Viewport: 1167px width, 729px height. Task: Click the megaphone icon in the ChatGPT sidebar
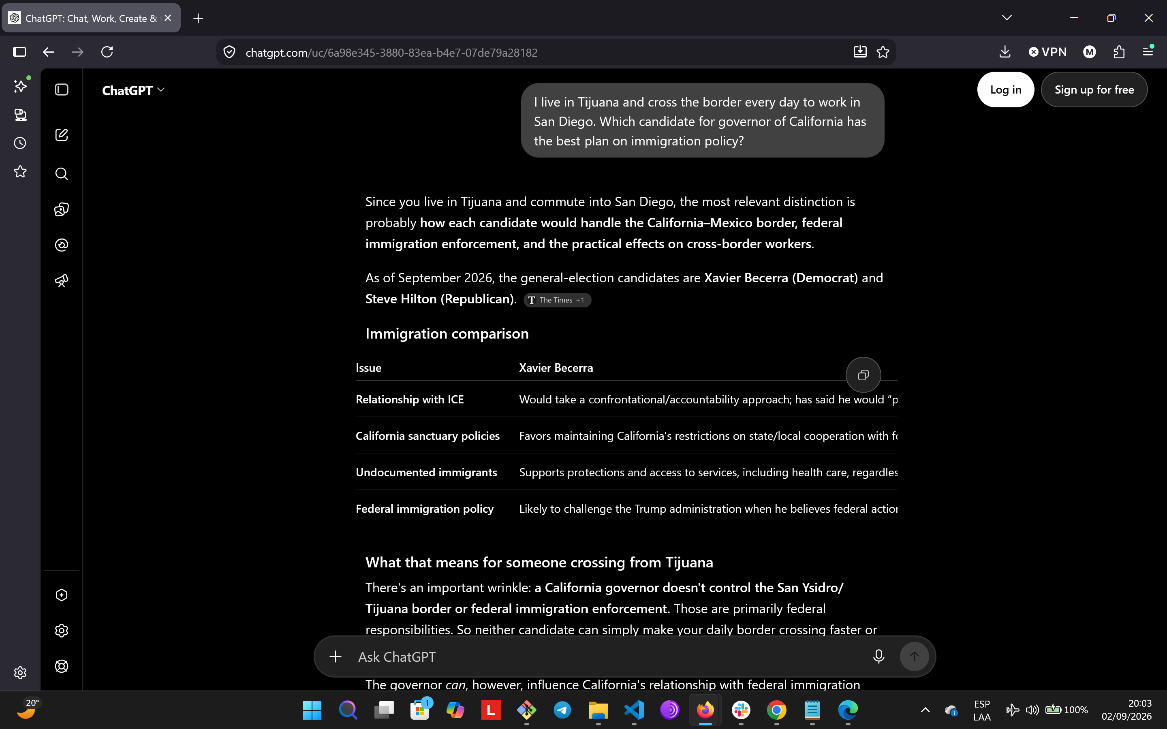[62, 281]
